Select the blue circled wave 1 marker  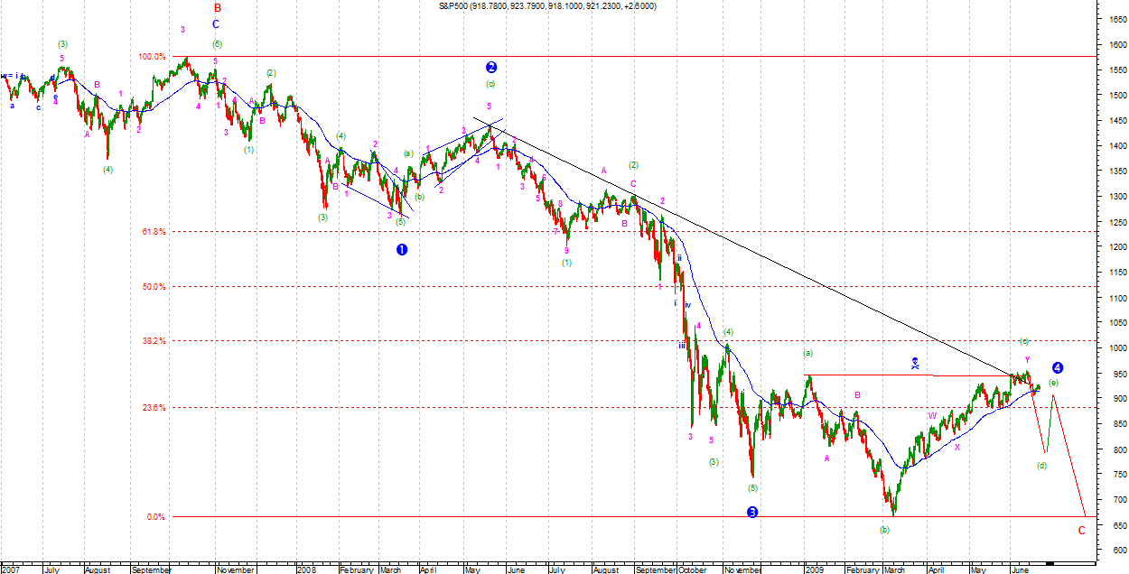pos(402,249)
